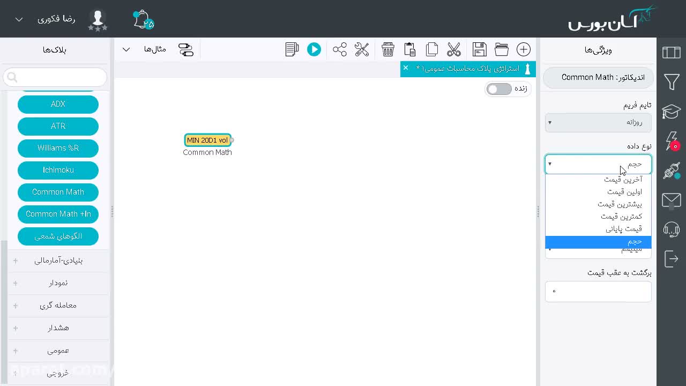Open the education graduation cap icon
686x386 pixels.
point(672,112)
